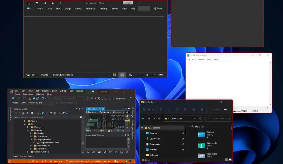Click the Redo icon in Word

point(45,3)
